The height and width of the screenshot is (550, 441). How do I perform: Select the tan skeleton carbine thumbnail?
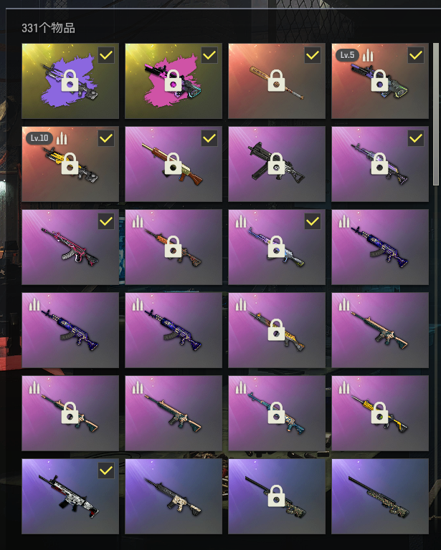(174, 496)
